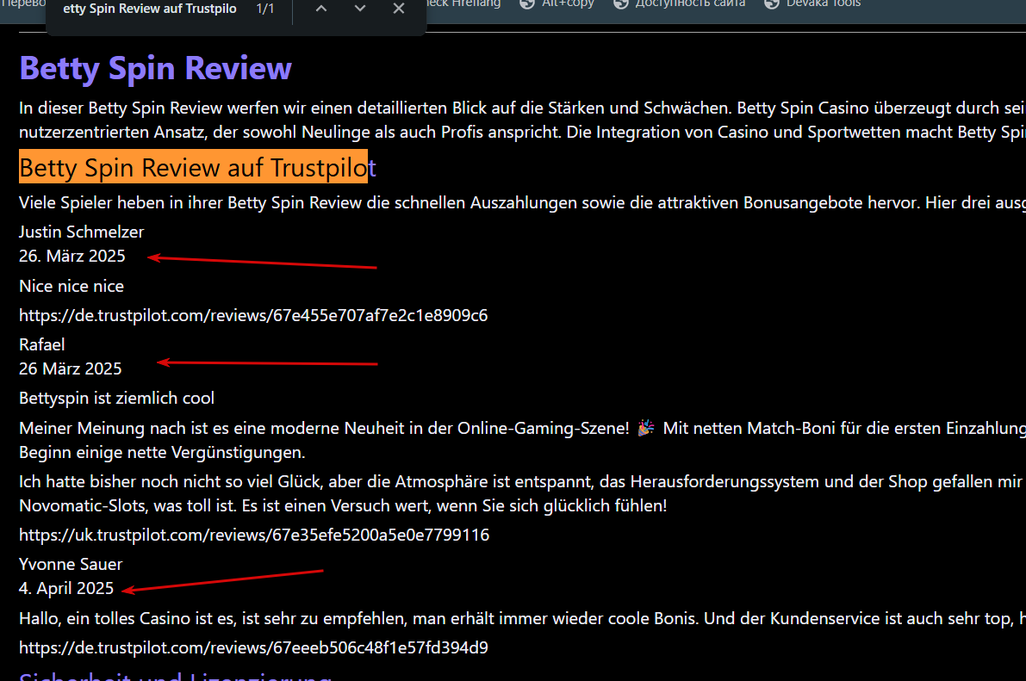Click the date 26 März 2025 under Rafael
Screen dimensions: 1026x681
(x=70, y=368)
